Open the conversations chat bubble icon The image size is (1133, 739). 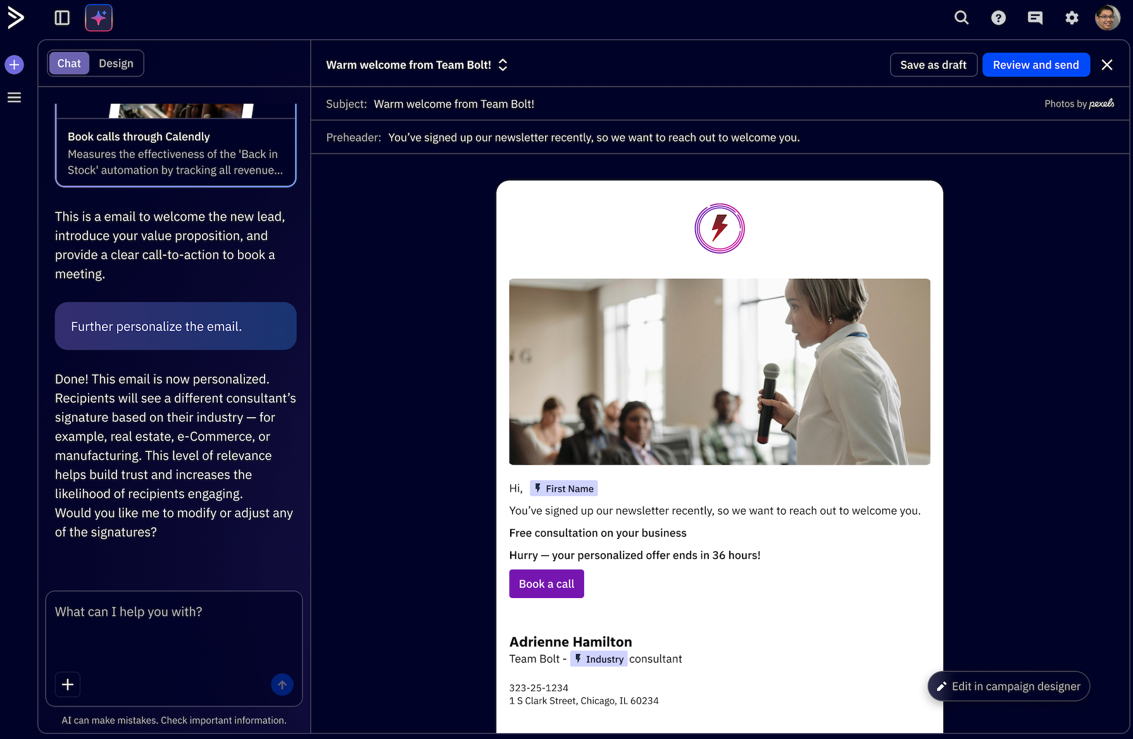(1035, 18)
